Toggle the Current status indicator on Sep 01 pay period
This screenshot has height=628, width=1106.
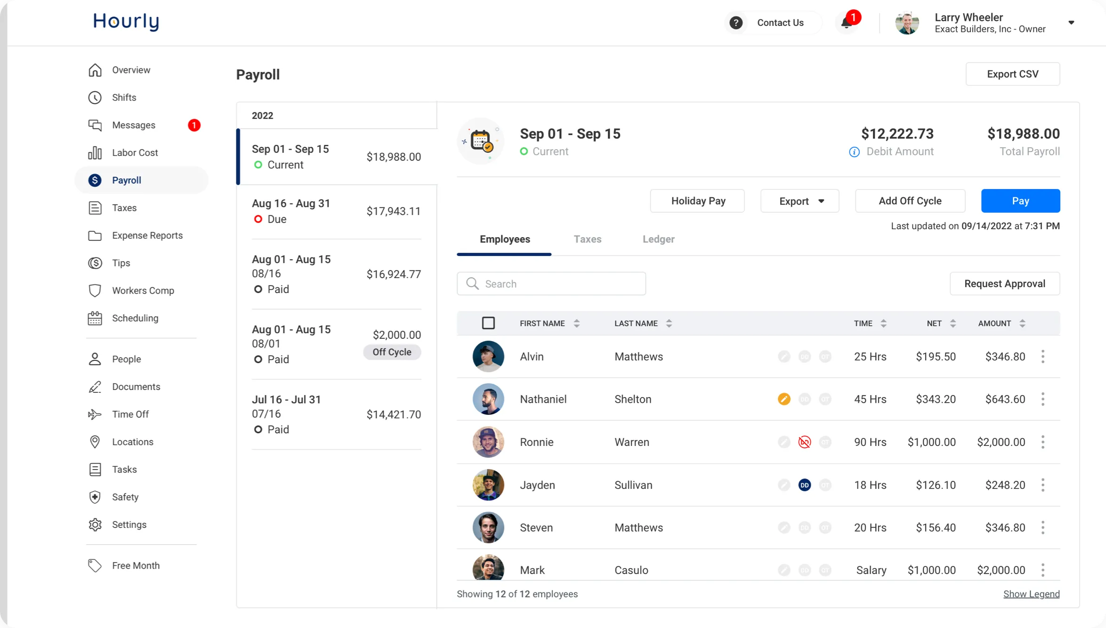258,165
